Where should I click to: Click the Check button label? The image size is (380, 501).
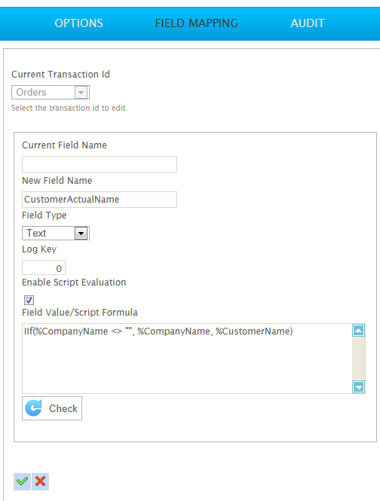tap(63, 408)
